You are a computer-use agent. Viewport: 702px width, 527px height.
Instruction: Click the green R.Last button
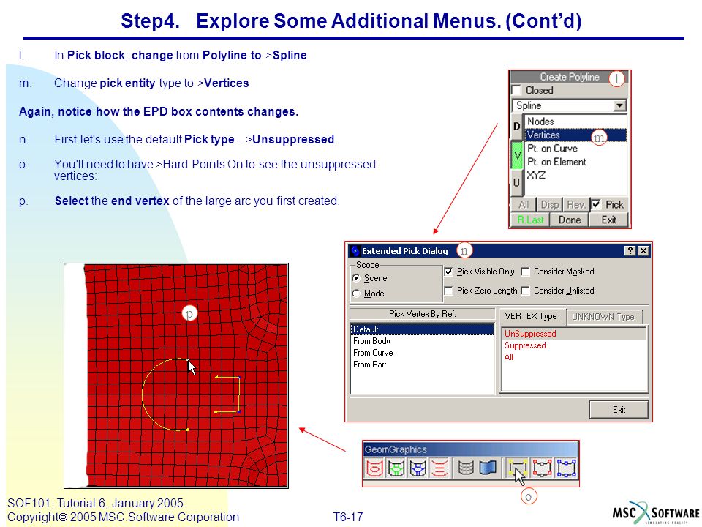[x=530, y=220]
